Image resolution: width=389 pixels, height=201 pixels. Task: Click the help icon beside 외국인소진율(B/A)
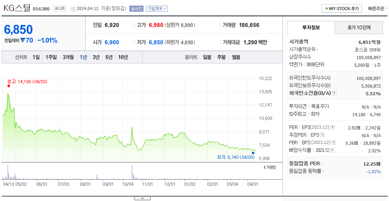334,93
